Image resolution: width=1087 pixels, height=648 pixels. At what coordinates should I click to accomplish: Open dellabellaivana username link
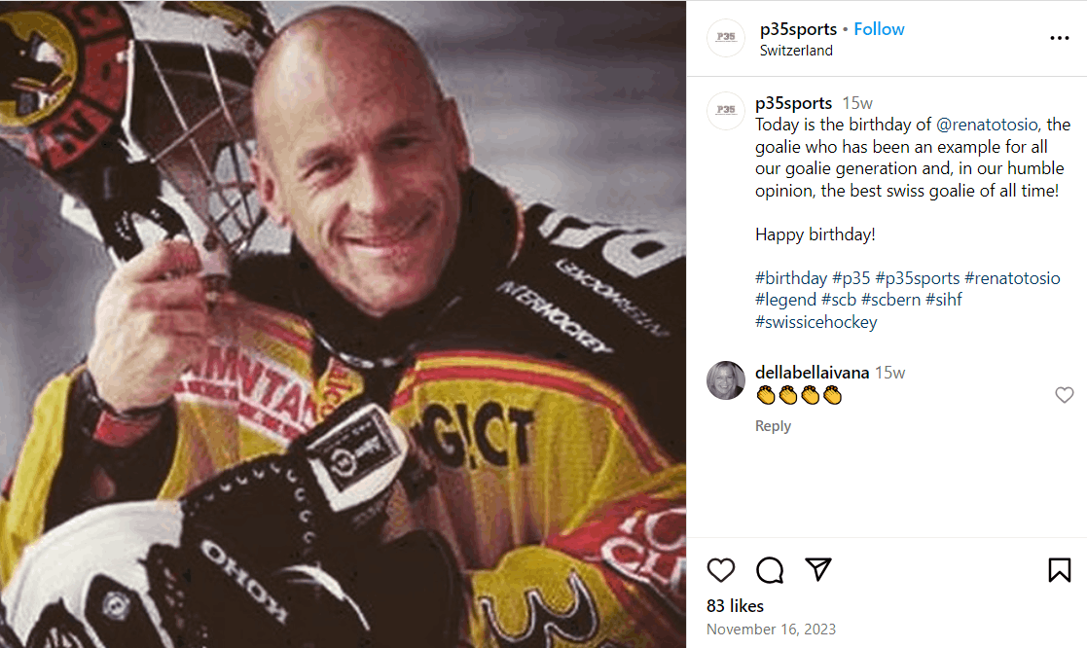812,373
